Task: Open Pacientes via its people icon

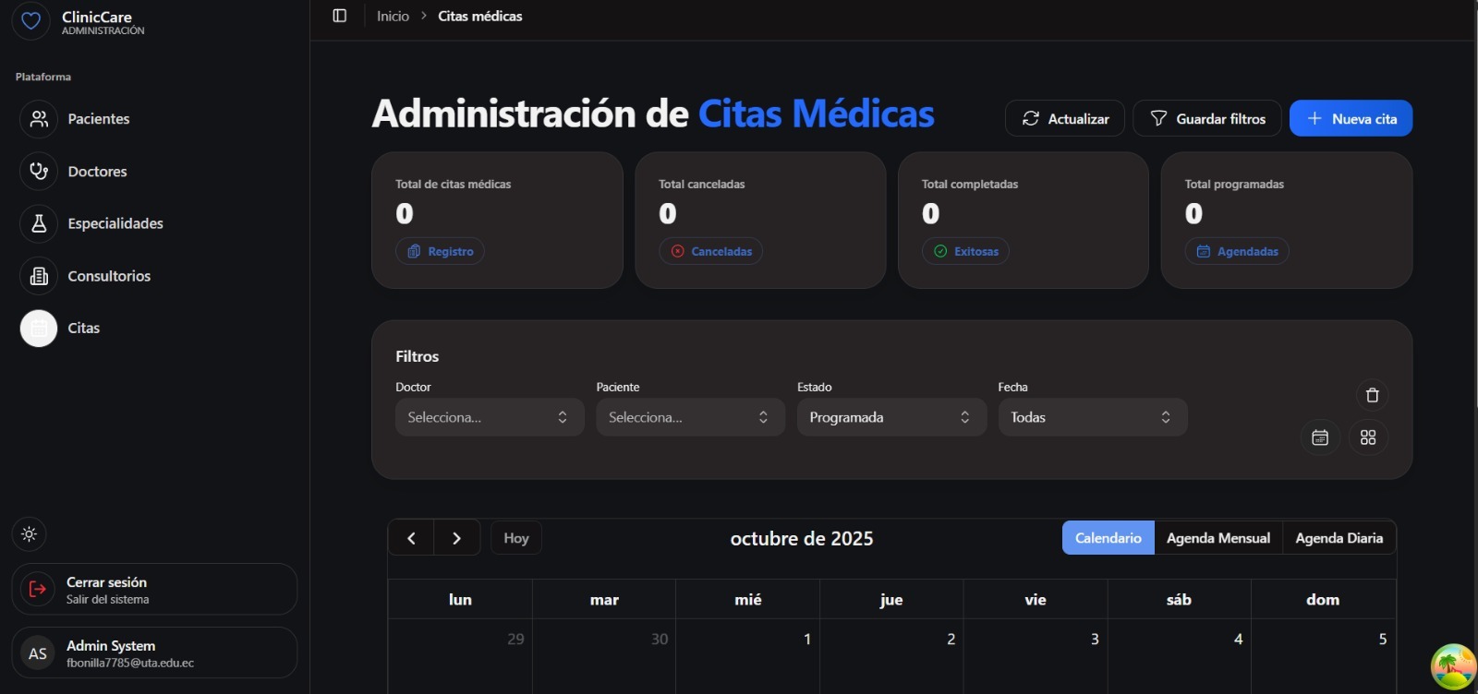Action: tap(39, 119)
